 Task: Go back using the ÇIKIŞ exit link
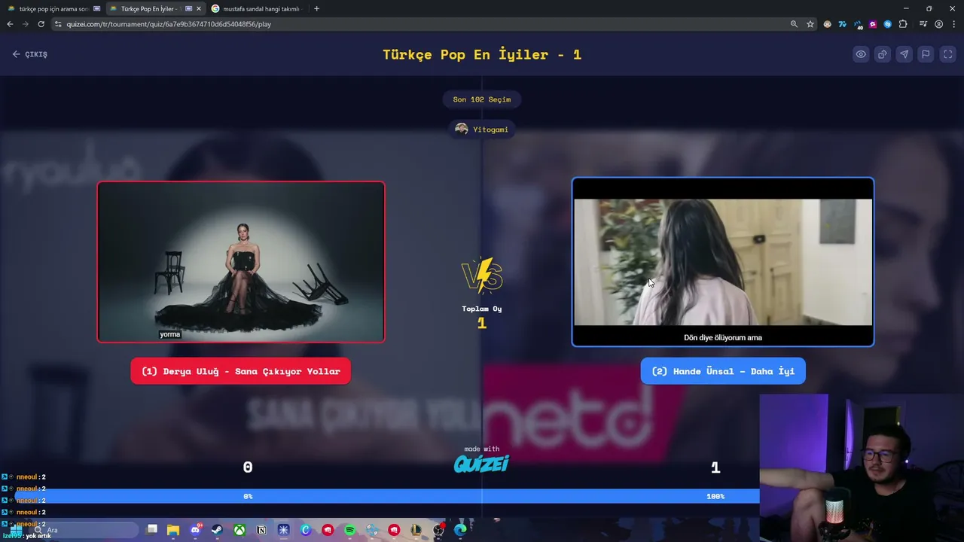tap(30, 54)
